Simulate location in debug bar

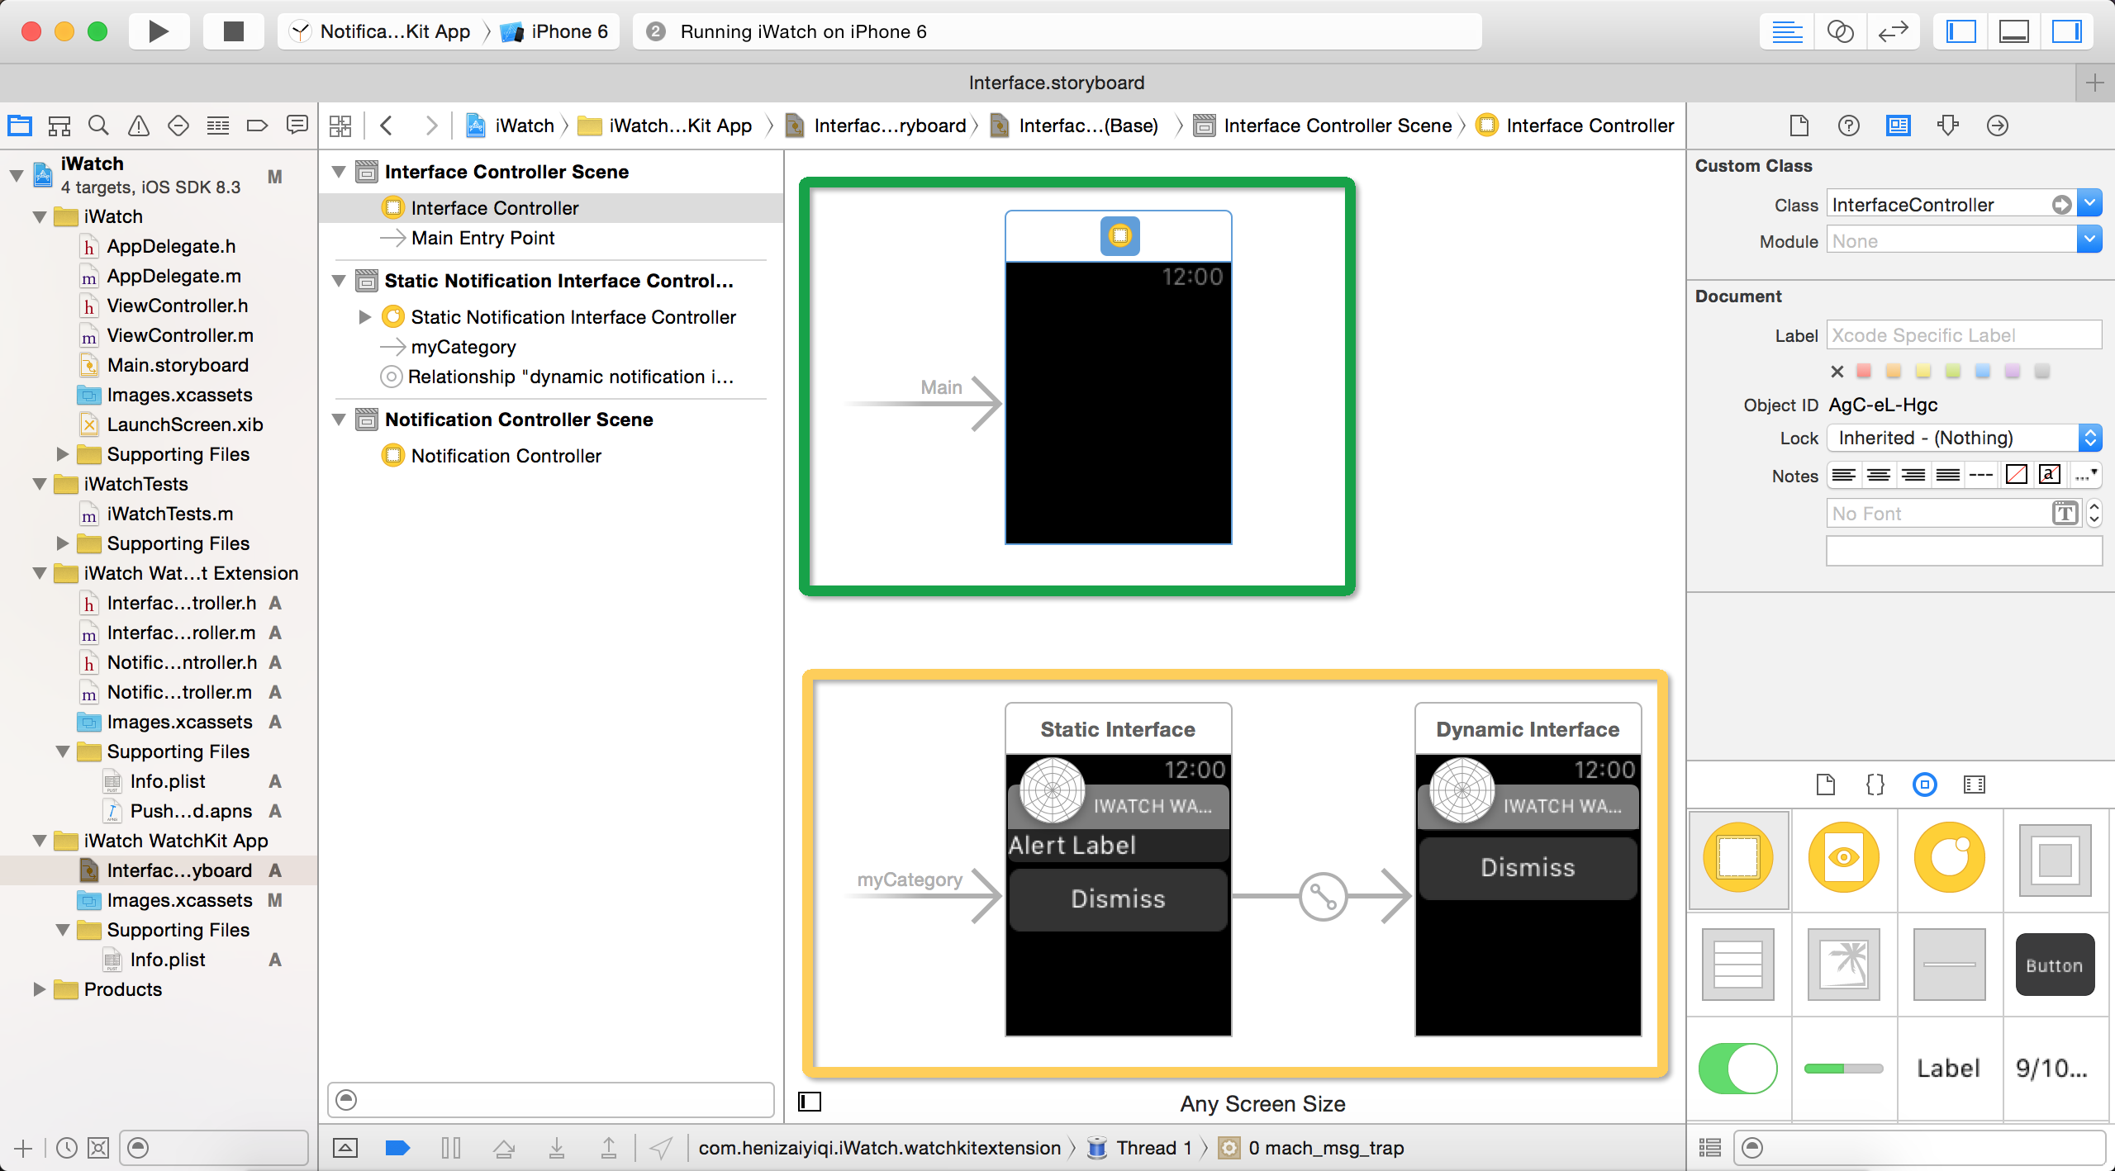(661, 1148)
